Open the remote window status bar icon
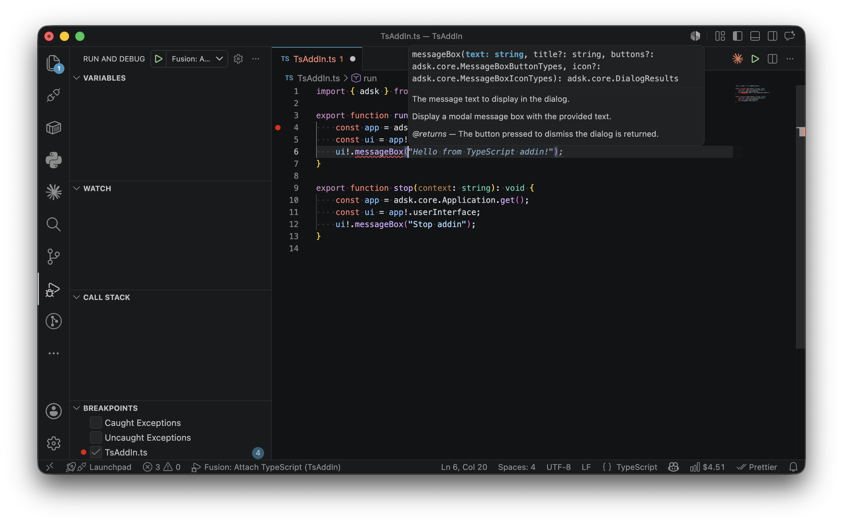The height and width of the screenshot is (524, 843). [x=50, y=467]
